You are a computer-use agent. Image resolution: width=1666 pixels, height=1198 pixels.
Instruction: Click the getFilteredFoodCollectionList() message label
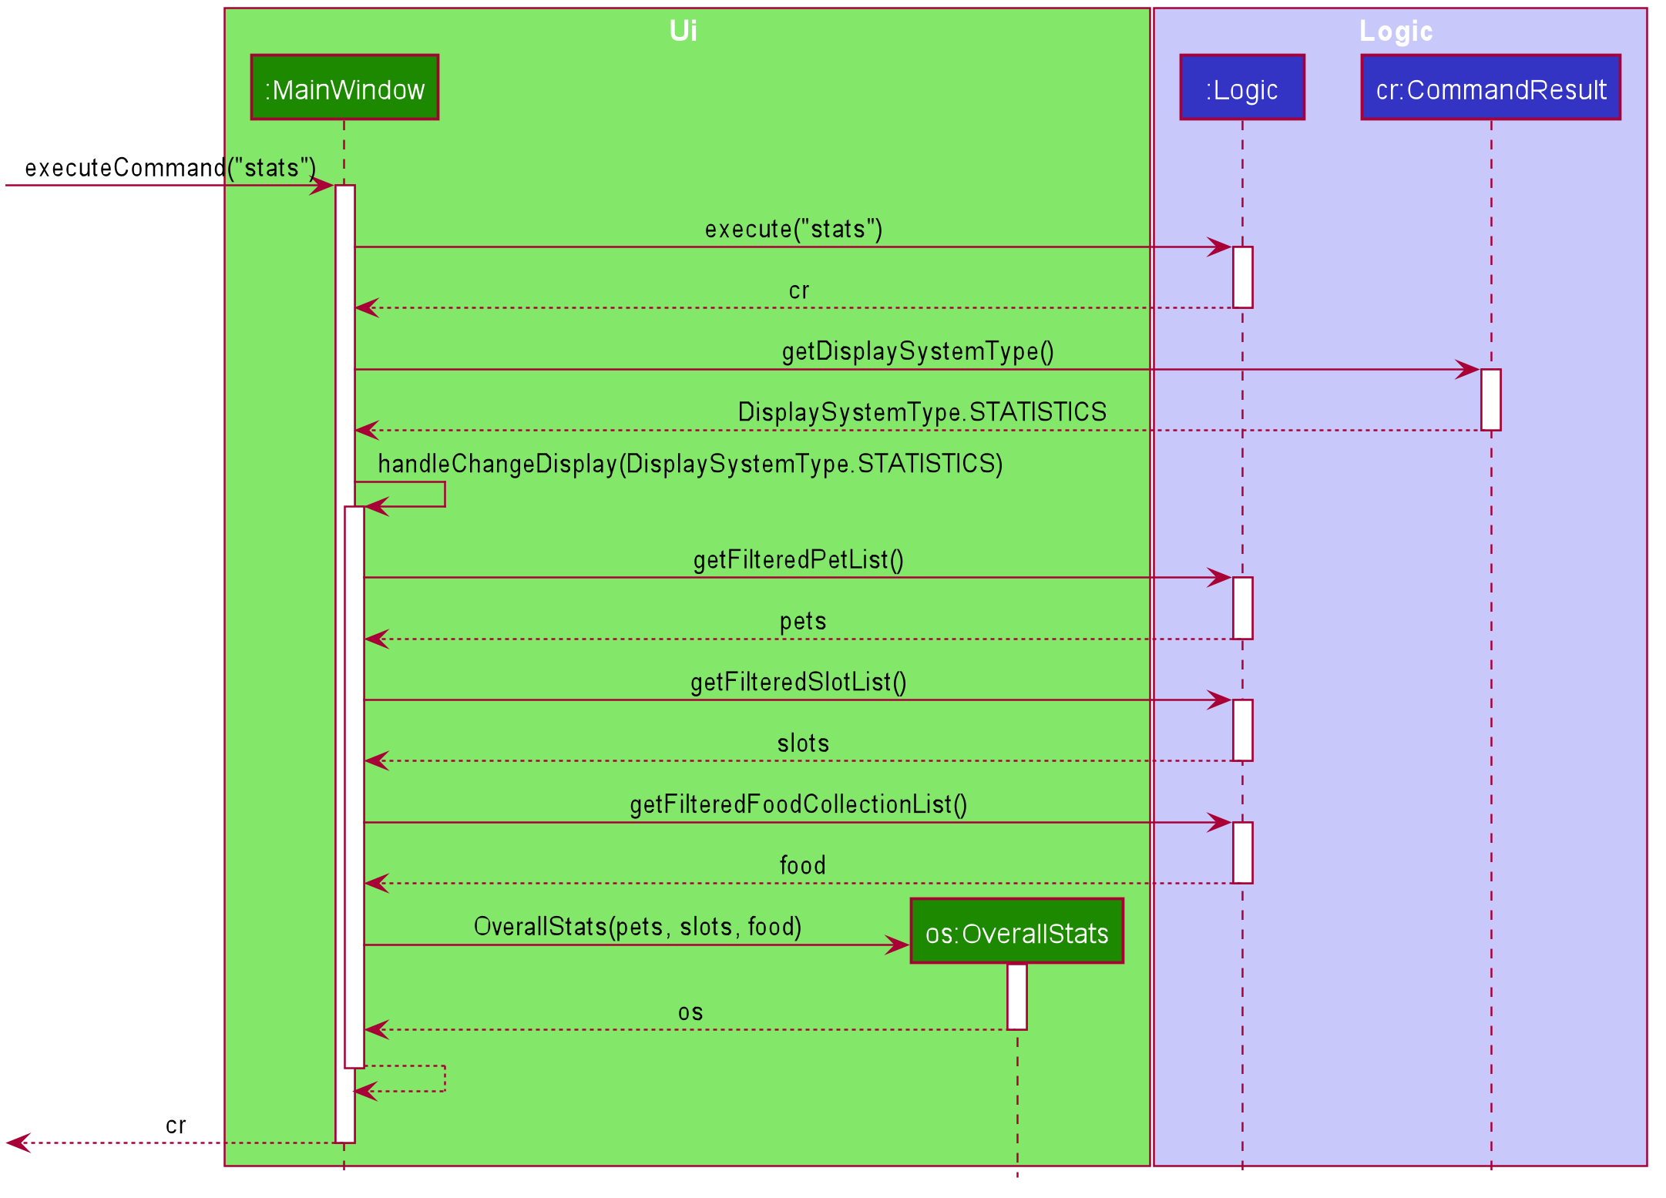[798, 805]
